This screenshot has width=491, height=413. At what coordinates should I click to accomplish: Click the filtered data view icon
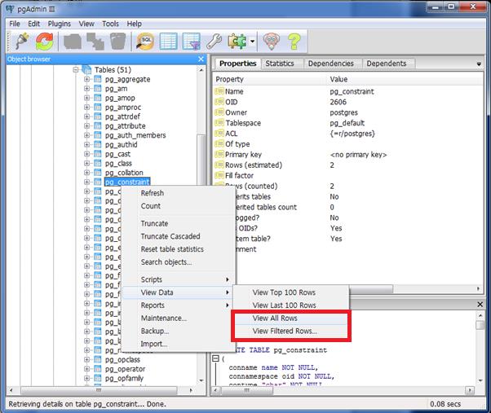191,41
